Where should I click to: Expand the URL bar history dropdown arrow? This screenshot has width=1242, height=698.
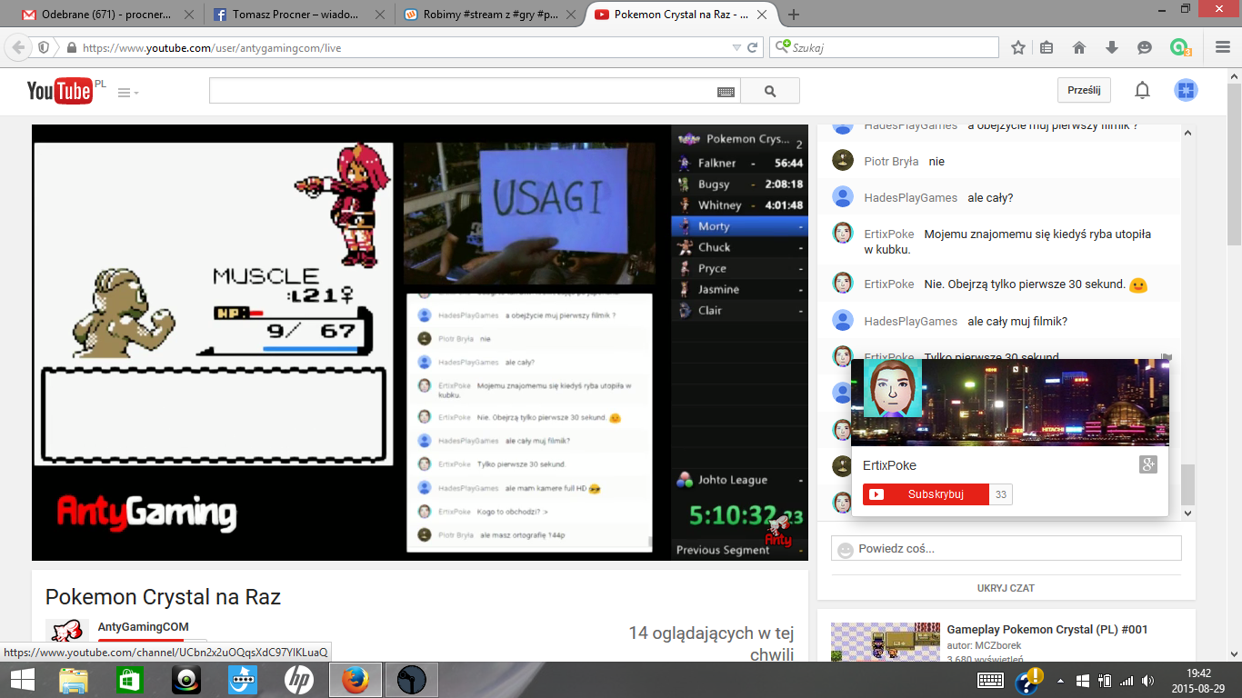[x=736, y=47]
